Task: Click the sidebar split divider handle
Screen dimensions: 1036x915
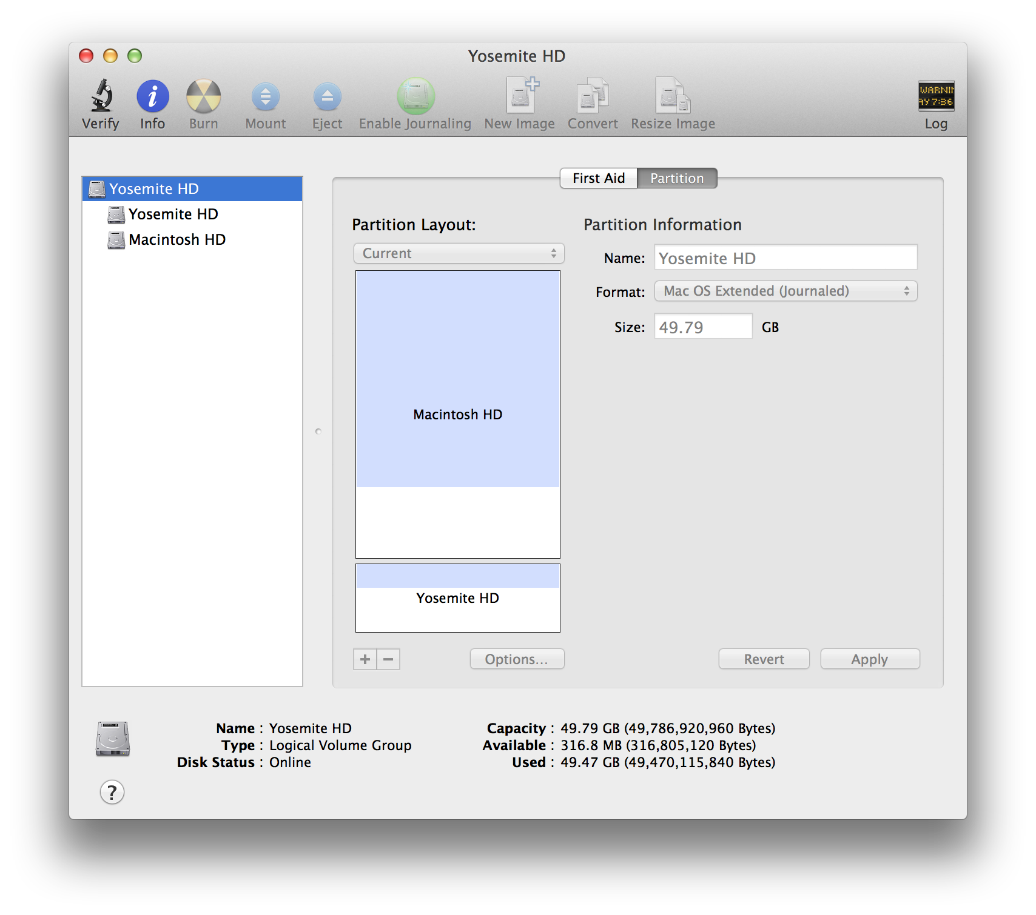Action: pos(318,431)
